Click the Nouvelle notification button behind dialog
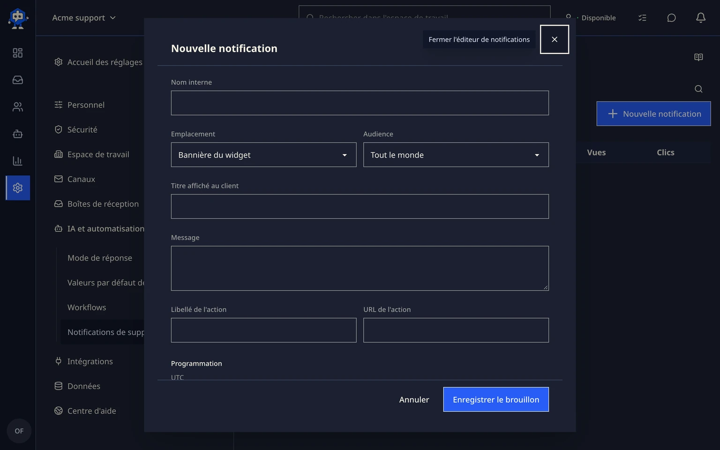The image size is (720, 450). pos(653,114)
